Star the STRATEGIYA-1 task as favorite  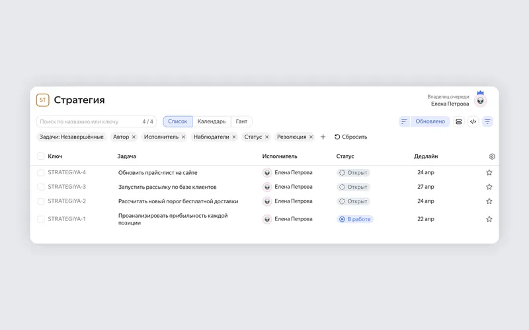489,219
